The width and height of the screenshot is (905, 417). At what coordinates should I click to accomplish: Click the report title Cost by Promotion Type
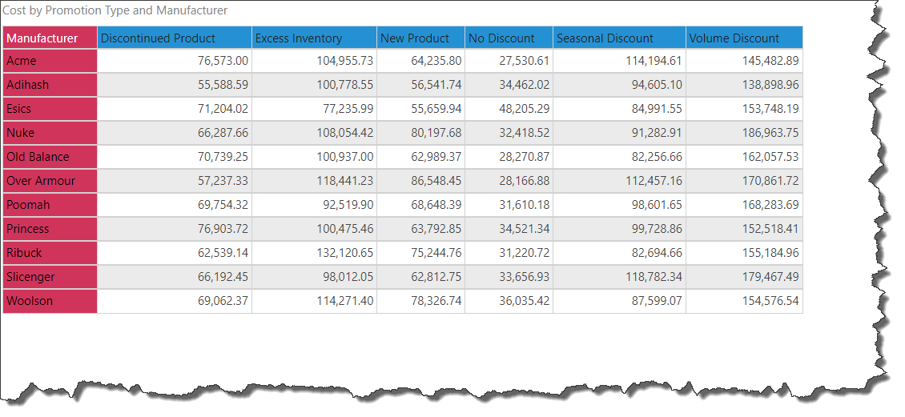(115, 10)
